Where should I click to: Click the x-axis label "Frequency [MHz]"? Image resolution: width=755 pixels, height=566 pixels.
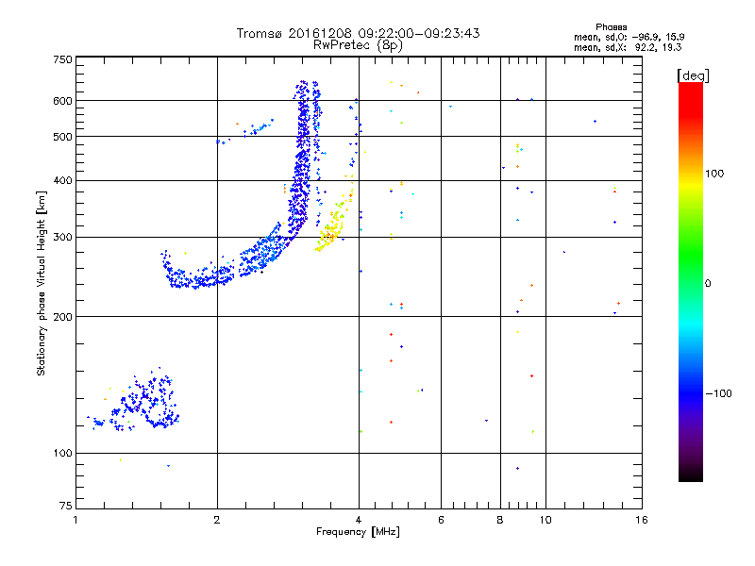(358, 532)
